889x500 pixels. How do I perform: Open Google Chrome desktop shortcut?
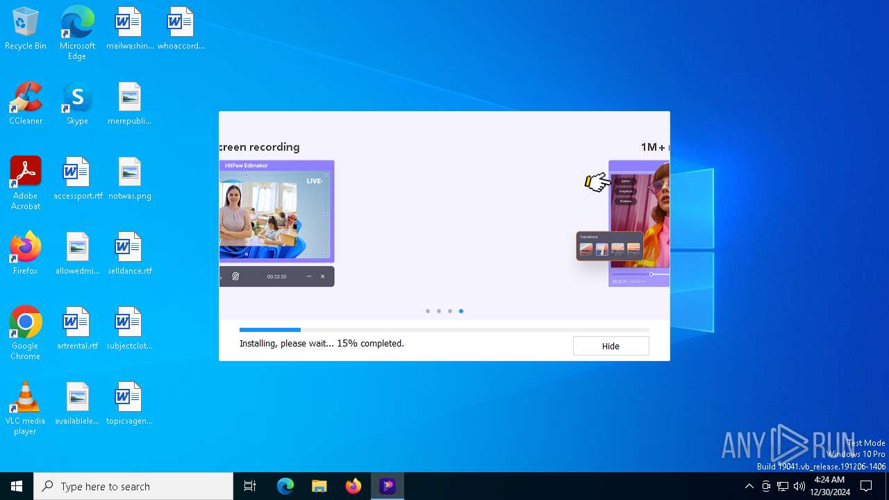click(26, 333)
